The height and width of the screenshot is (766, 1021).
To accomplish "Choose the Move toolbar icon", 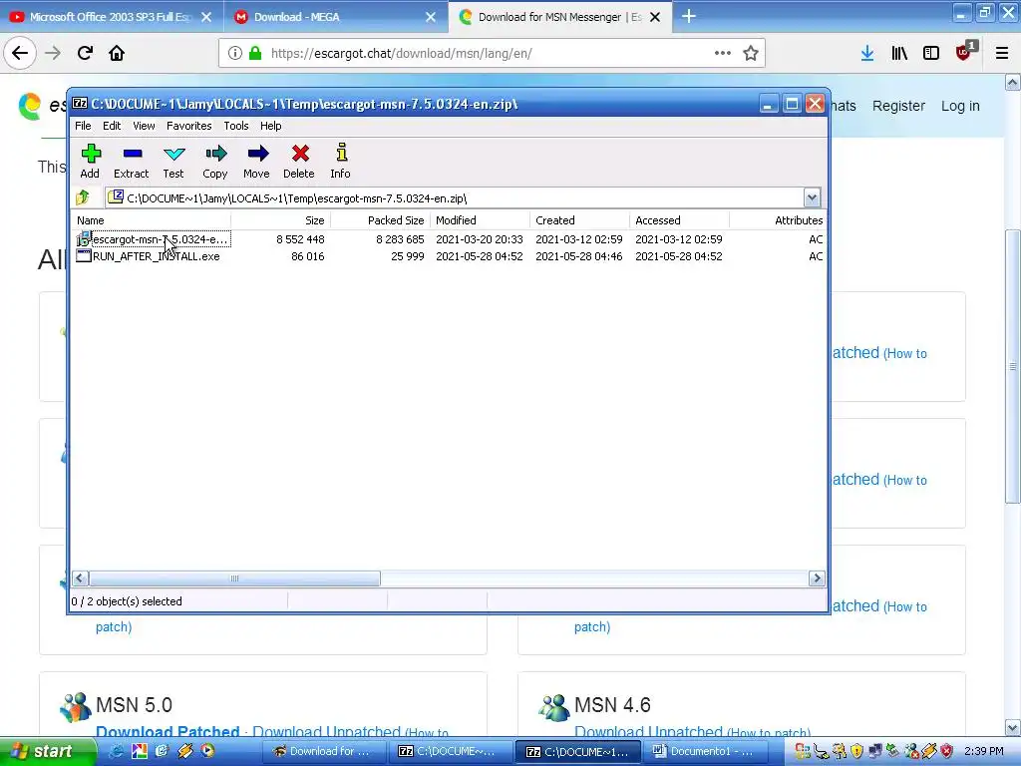I will tap(256, 161).
